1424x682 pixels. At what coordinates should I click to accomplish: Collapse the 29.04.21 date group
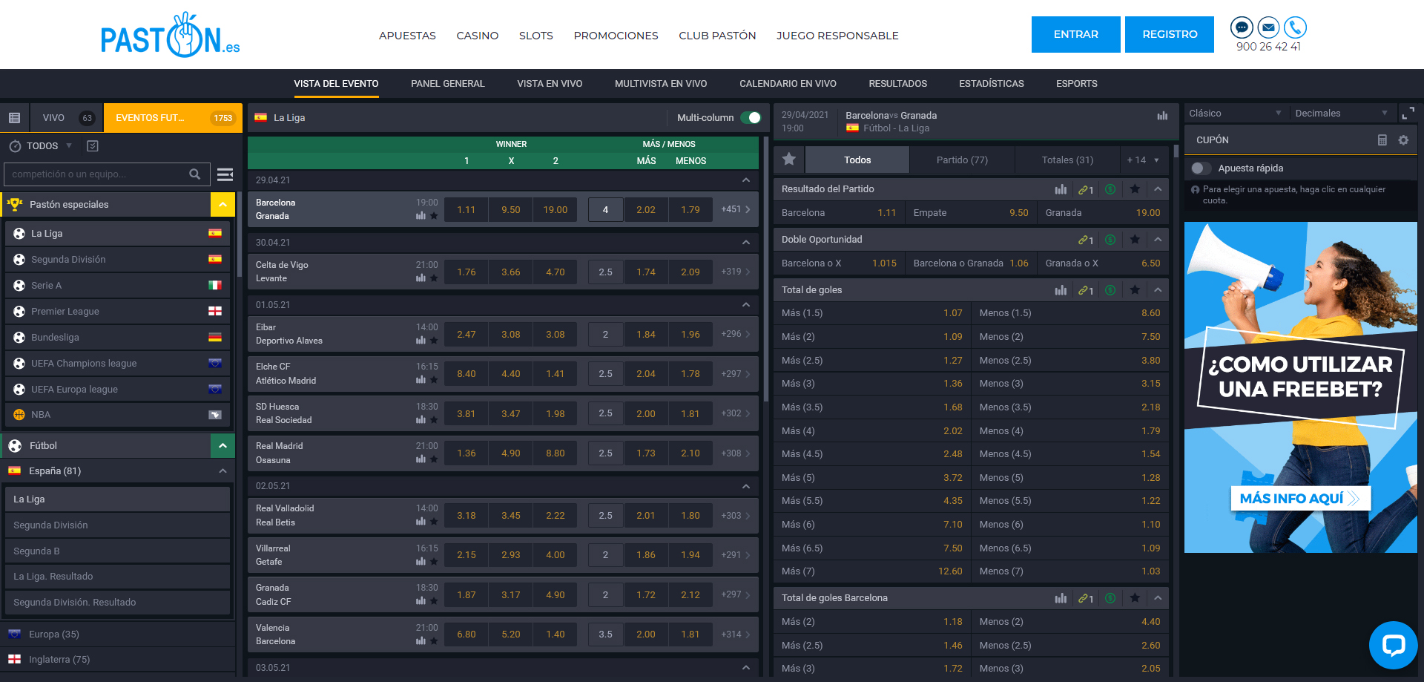click(x=746, y=180)
